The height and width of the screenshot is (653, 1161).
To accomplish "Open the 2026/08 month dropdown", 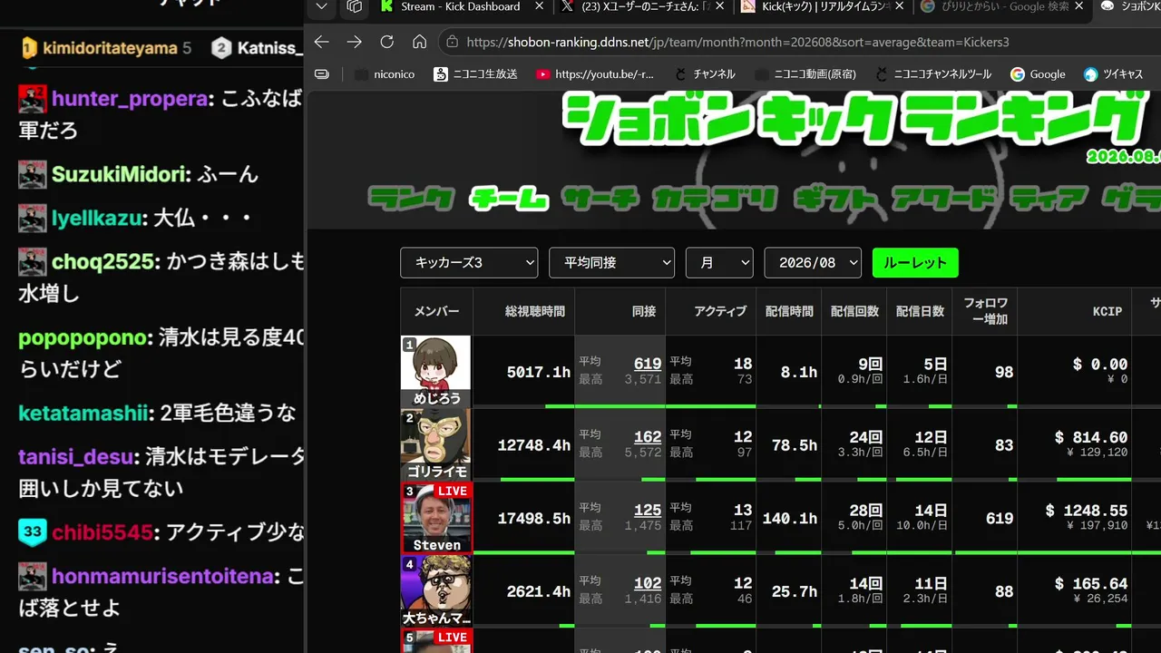I will 813,263.
